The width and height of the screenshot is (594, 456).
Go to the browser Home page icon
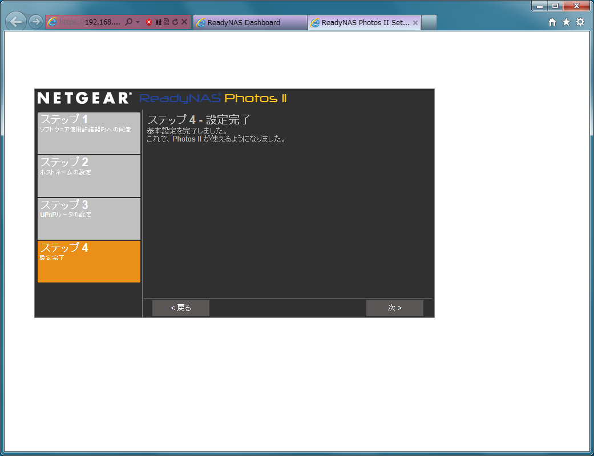(552, 22)
